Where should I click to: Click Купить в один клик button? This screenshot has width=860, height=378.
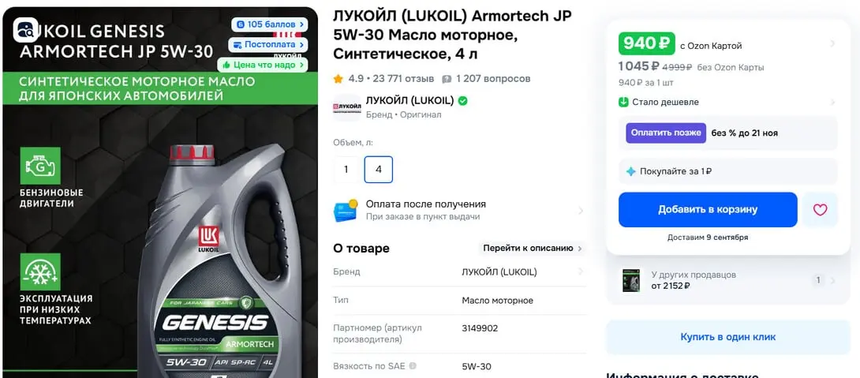click(x=727, y=337)
